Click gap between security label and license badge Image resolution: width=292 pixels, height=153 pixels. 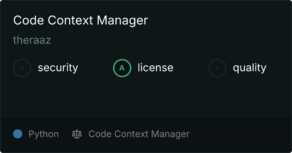[95, 68]
